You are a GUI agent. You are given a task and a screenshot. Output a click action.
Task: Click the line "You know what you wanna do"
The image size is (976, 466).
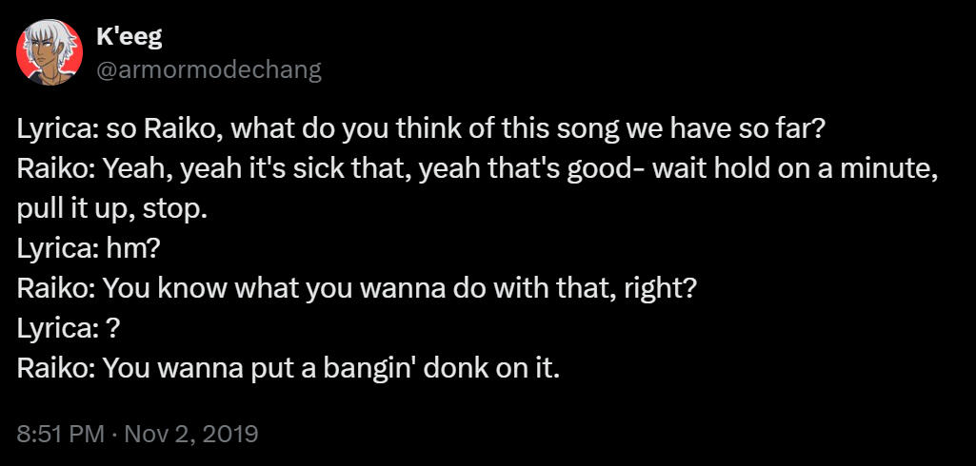pos(357,287)
